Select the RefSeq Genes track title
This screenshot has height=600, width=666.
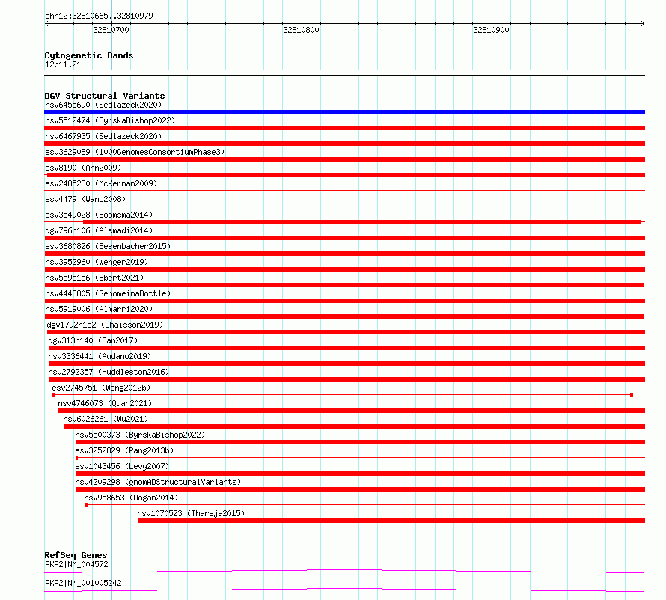pos(76,555)
